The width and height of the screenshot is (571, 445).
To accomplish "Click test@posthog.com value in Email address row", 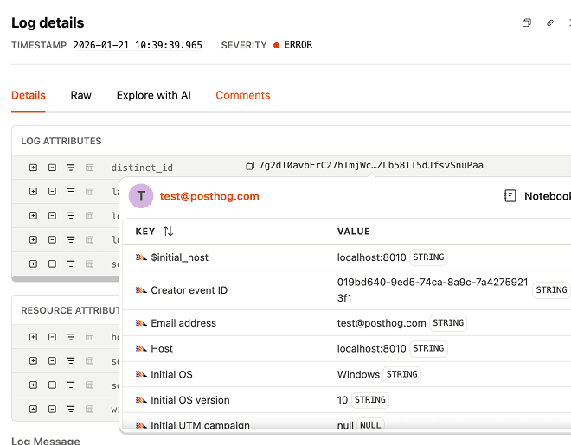I will pos(382,323).
